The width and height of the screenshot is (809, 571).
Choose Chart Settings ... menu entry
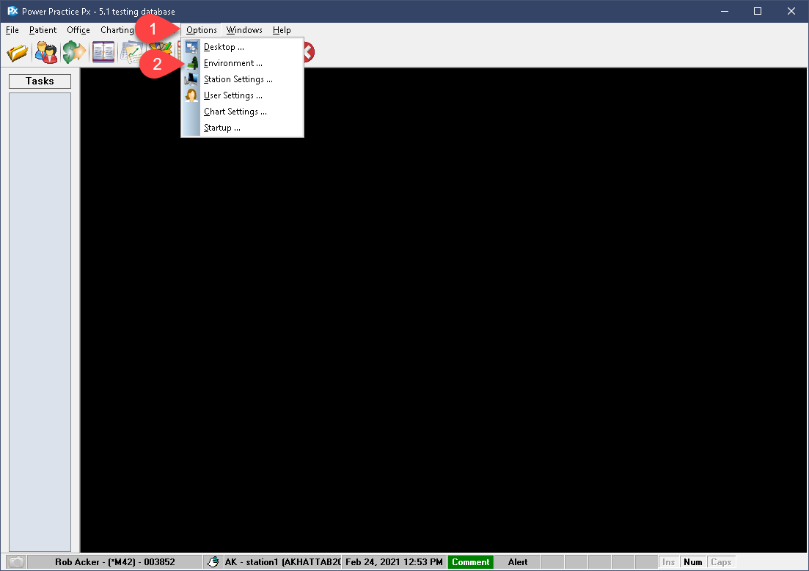tap(243, 112)
